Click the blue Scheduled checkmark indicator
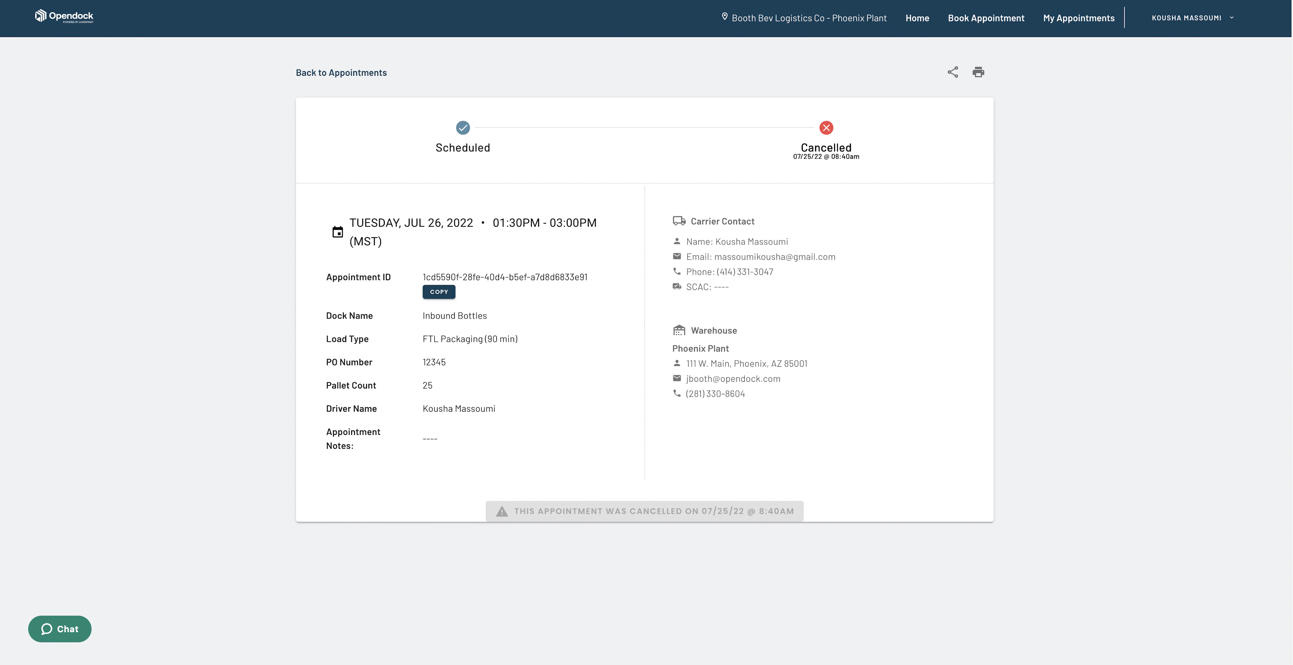 coord(463,128)
